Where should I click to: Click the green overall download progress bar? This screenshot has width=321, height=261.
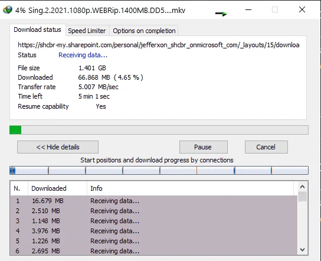159,130
